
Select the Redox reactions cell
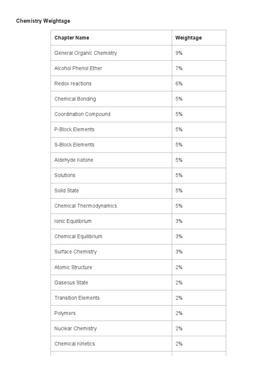pyautogui.click(x=73, y=84)
